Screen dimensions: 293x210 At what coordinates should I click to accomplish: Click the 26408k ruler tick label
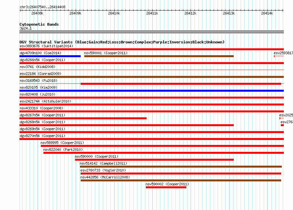37,13
